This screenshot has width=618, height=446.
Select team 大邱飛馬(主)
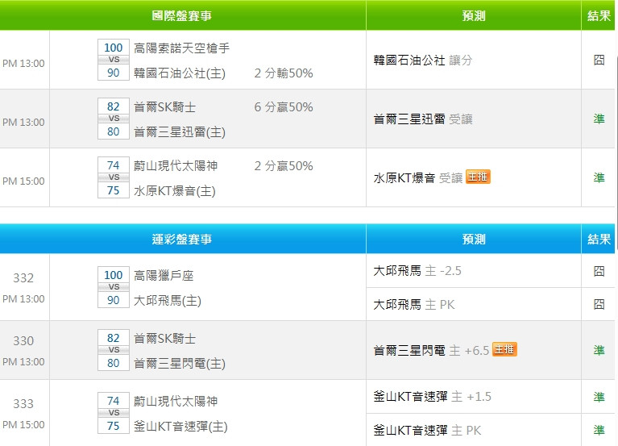point(168,301)
